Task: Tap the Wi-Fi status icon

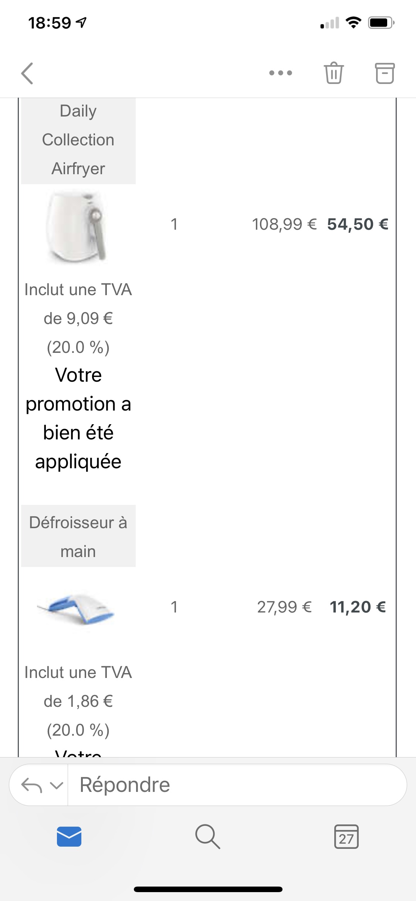Action: pyautogui.click(x=354, y=23)
